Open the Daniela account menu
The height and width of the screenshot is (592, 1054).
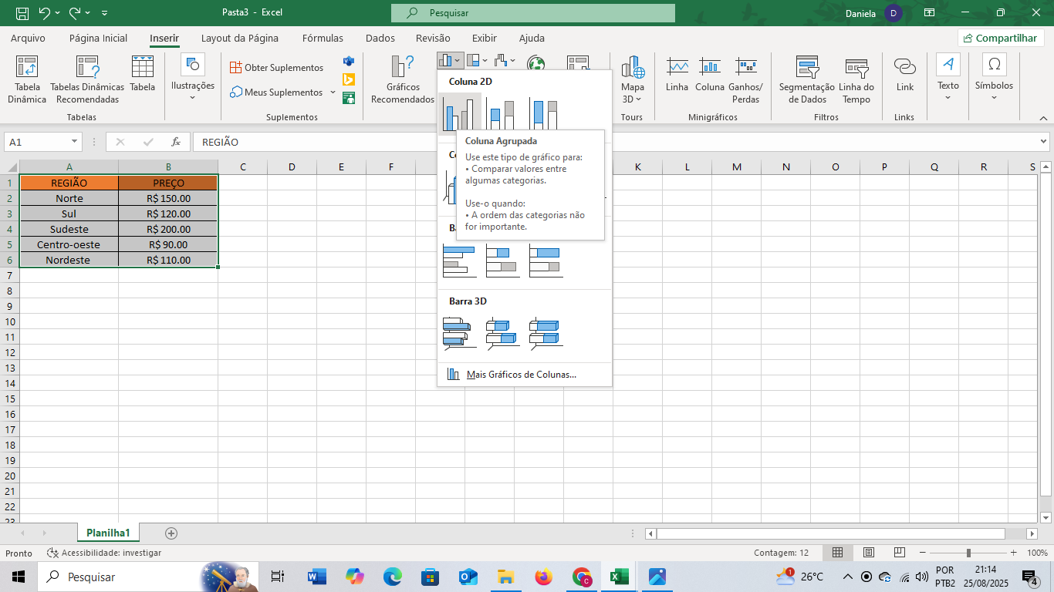click(873, 13)
